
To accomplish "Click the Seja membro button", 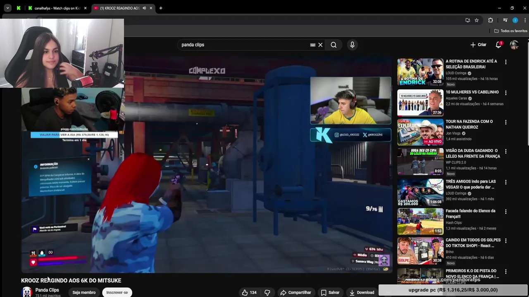I will point(84,292).
